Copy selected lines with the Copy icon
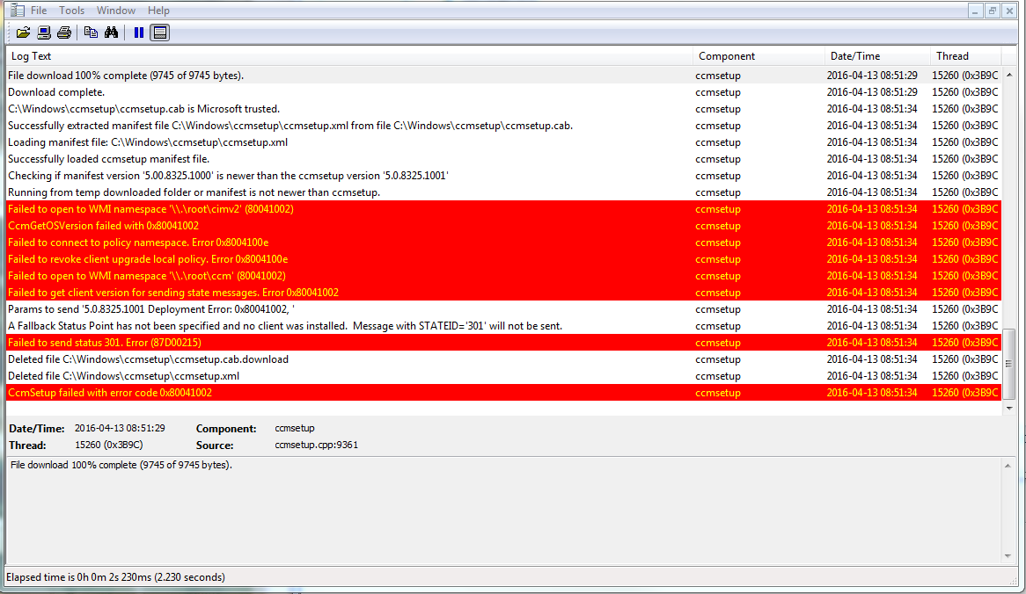The height and width of the screenshot is (594, 1026). pos(91,32)
